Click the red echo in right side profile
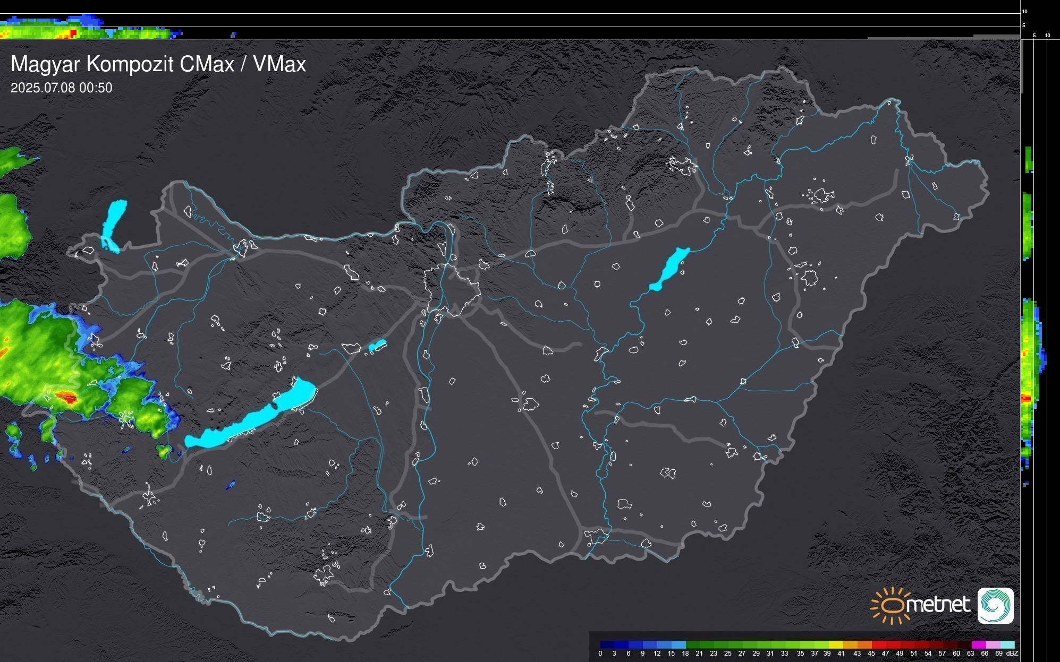The width and height of the screenshot is (1060, 662). click(x=1026, y=398)
